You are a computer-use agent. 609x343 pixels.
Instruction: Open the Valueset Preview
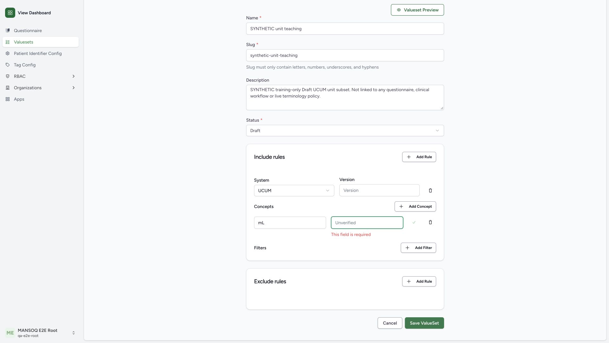coord(417,10)
